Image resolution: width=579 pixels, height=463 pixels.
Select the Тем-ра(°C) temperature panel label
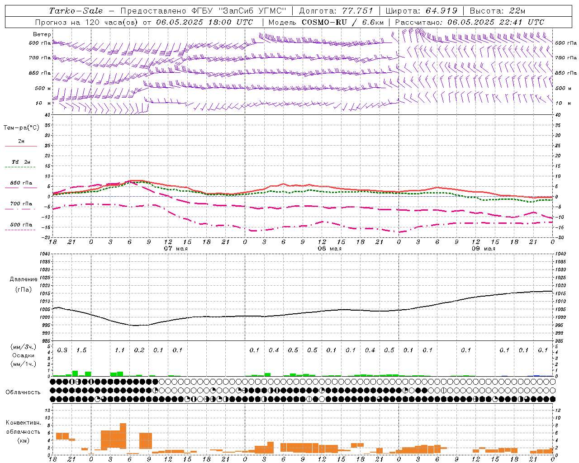(21, 128)
